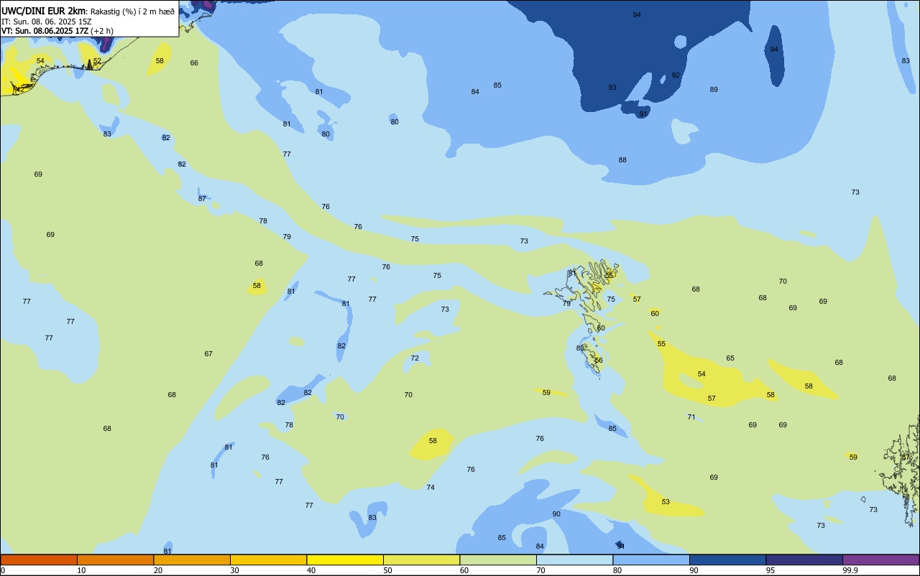Click the humidity value 66 on map
Viewport: 920px width, 576px height.
click(x=194, y=63)
